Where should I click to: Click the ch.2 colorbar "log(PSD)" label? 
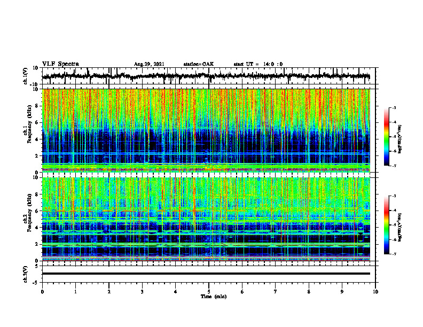400,227
